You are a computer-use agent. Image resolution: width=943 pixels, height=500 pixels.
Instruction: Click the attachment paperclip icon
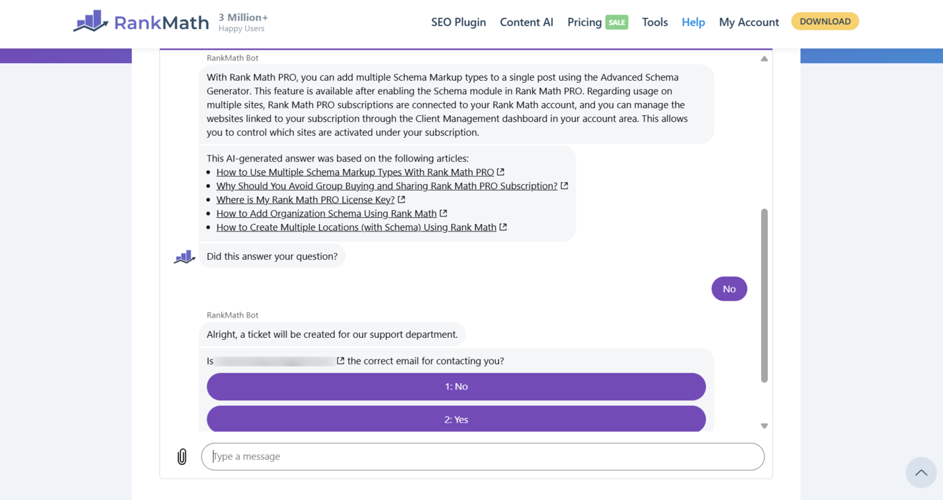181,456
